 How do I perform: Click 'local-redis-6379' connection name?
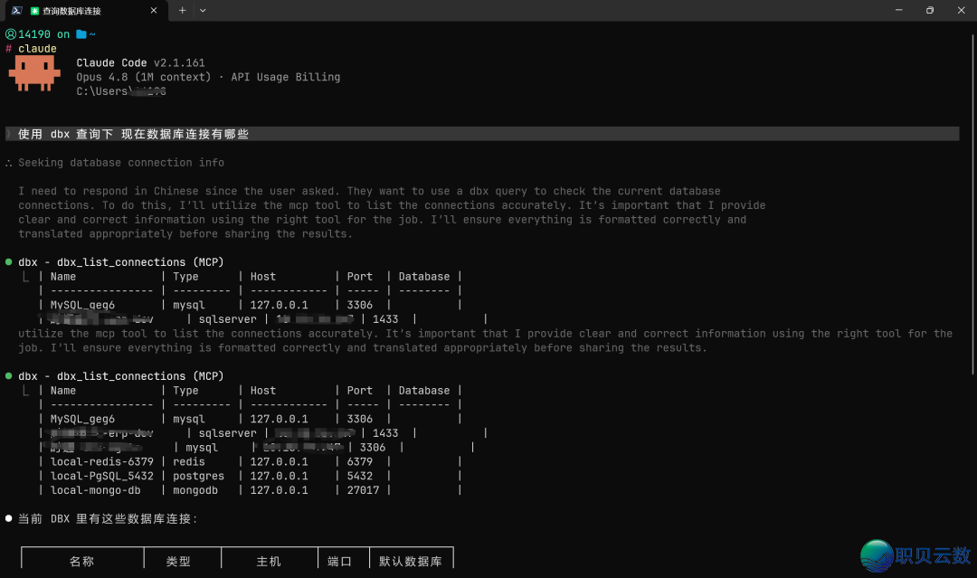(x=101, y=461)
